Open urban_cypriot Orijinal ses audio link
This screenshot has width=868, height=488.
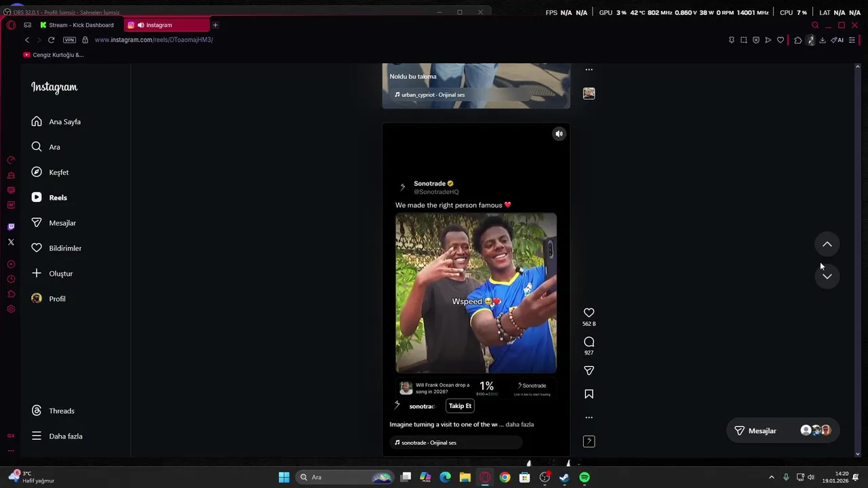(430, 95)
